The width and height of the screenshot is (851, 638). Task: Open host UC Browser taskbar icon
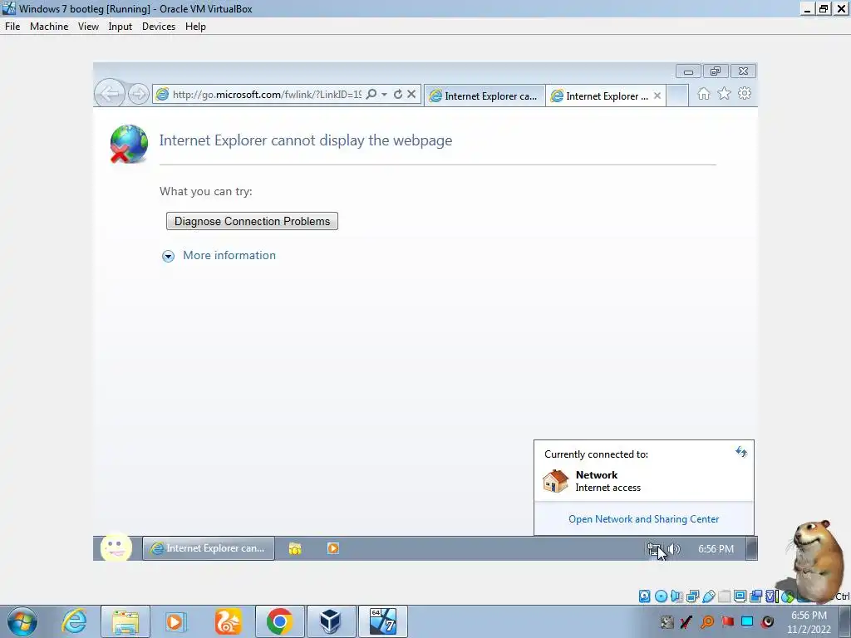[x=228, y=621]
